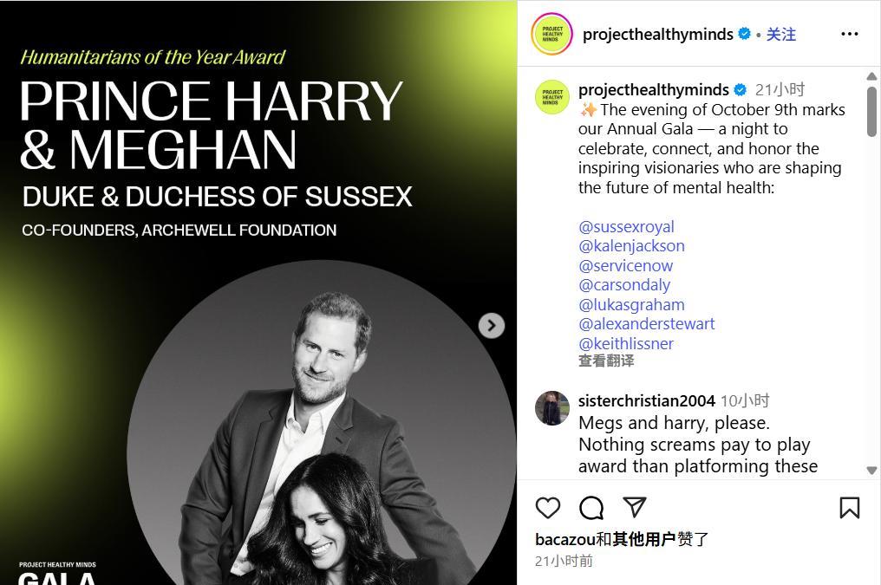881x585 pixels.
Task: Click comments scrollbar down arrow
Action: [x=871, y=471]
